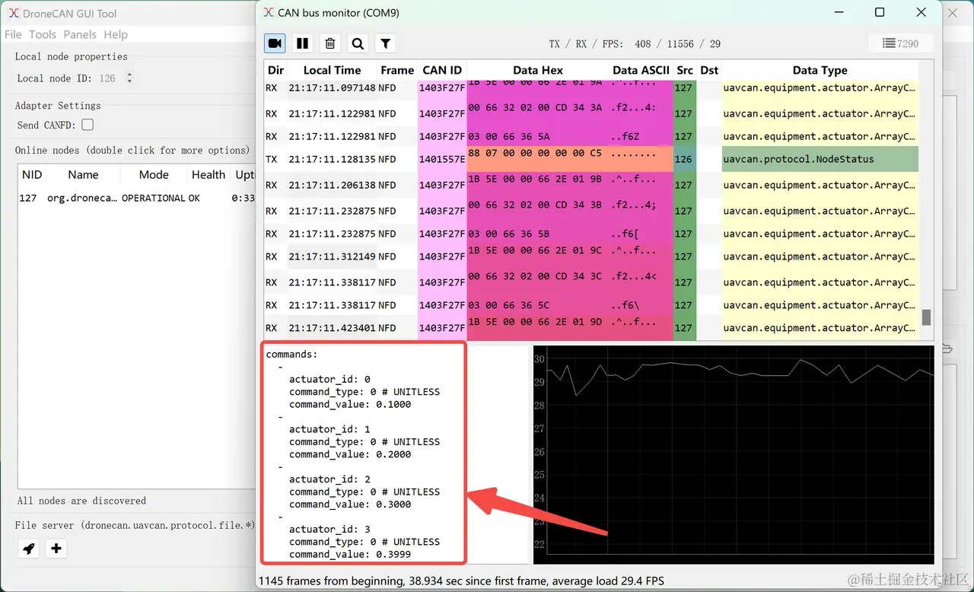Add file server path with plus button
Screen dimensions: 974x592
coord(56,548)
